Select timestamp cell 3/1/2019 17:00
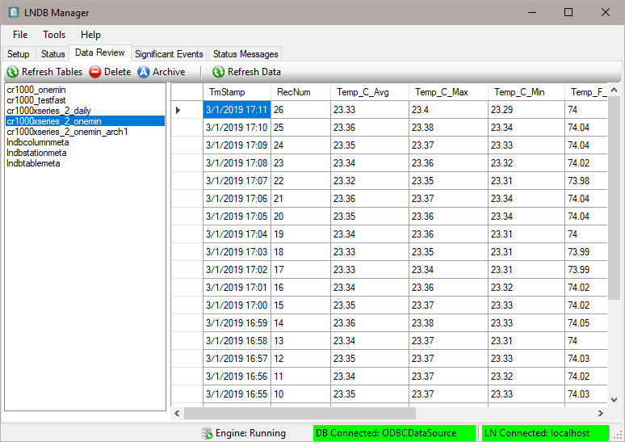625x442 pixels. coord(237,305)
